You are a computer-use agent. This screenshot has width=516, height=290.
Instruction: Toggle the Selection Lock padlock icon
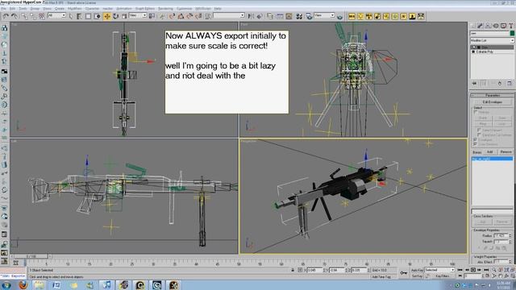point(293,270)
